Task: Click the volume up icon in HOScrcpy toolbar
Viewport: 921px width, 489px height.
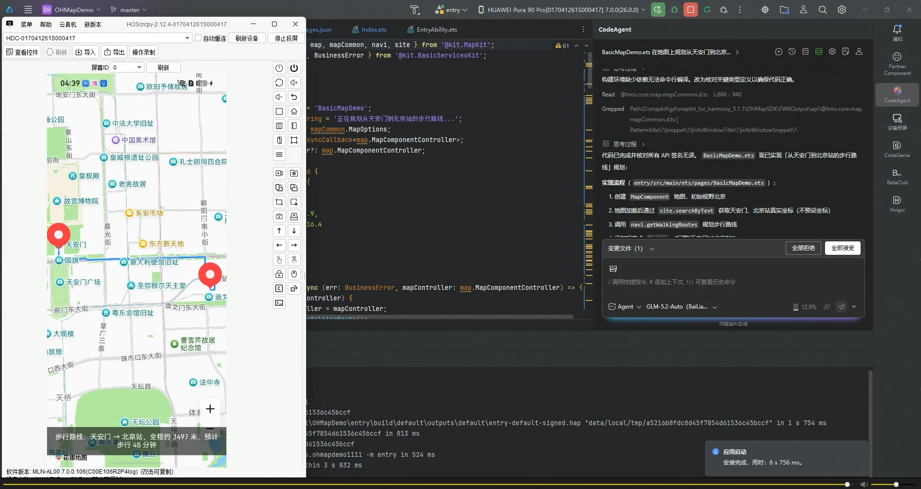Action: click(x=294, y=83)
